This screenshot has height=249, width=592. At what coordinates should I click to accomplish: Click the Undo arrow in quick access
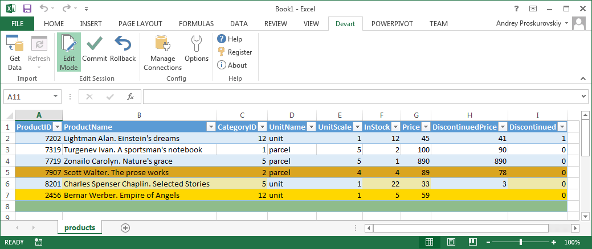click(x=44, y=9)
